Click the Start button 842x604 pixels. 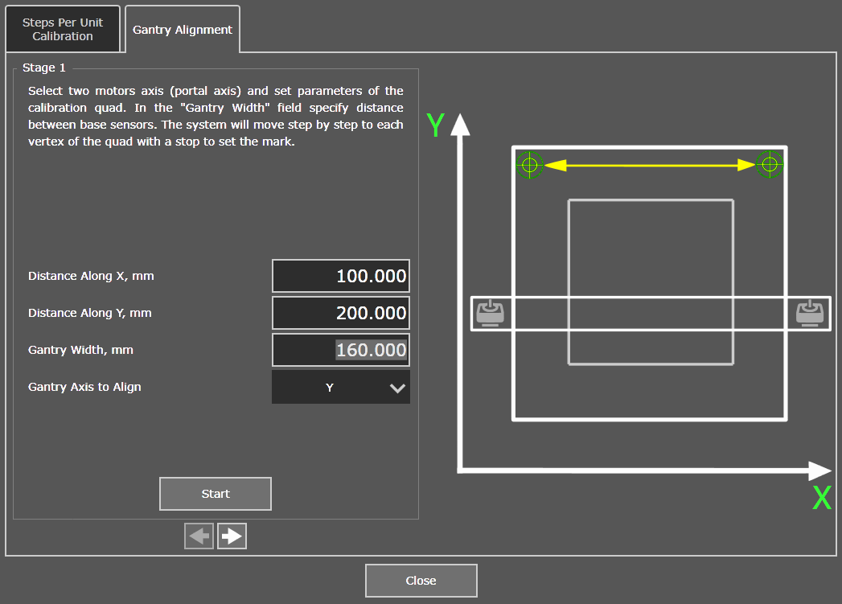click(x=216, y=493)
